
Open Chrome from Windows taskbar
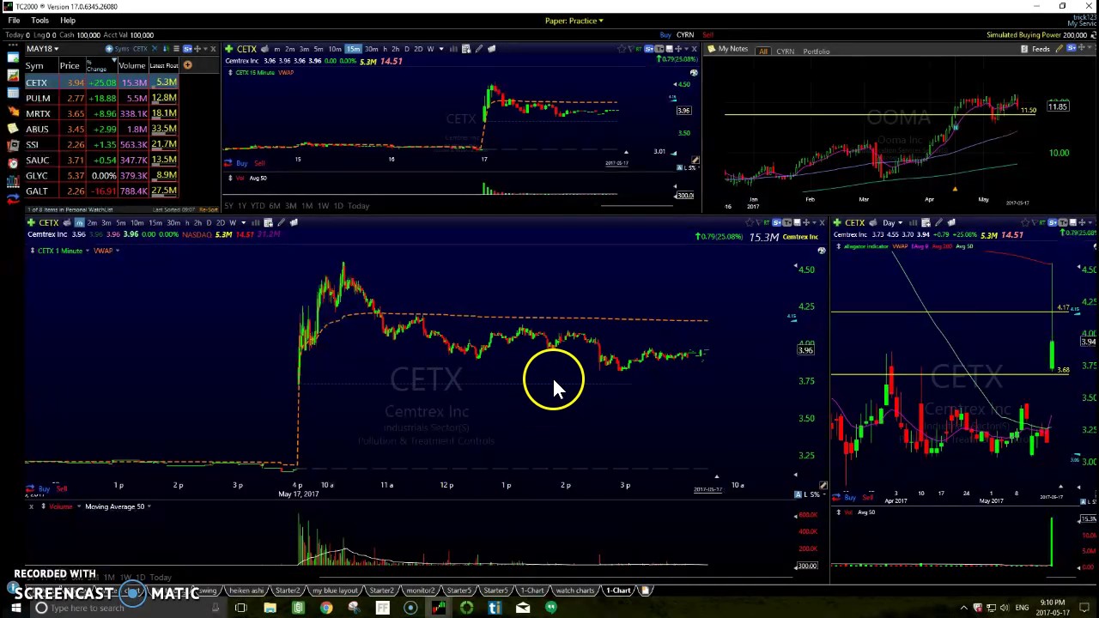[326, 608]
